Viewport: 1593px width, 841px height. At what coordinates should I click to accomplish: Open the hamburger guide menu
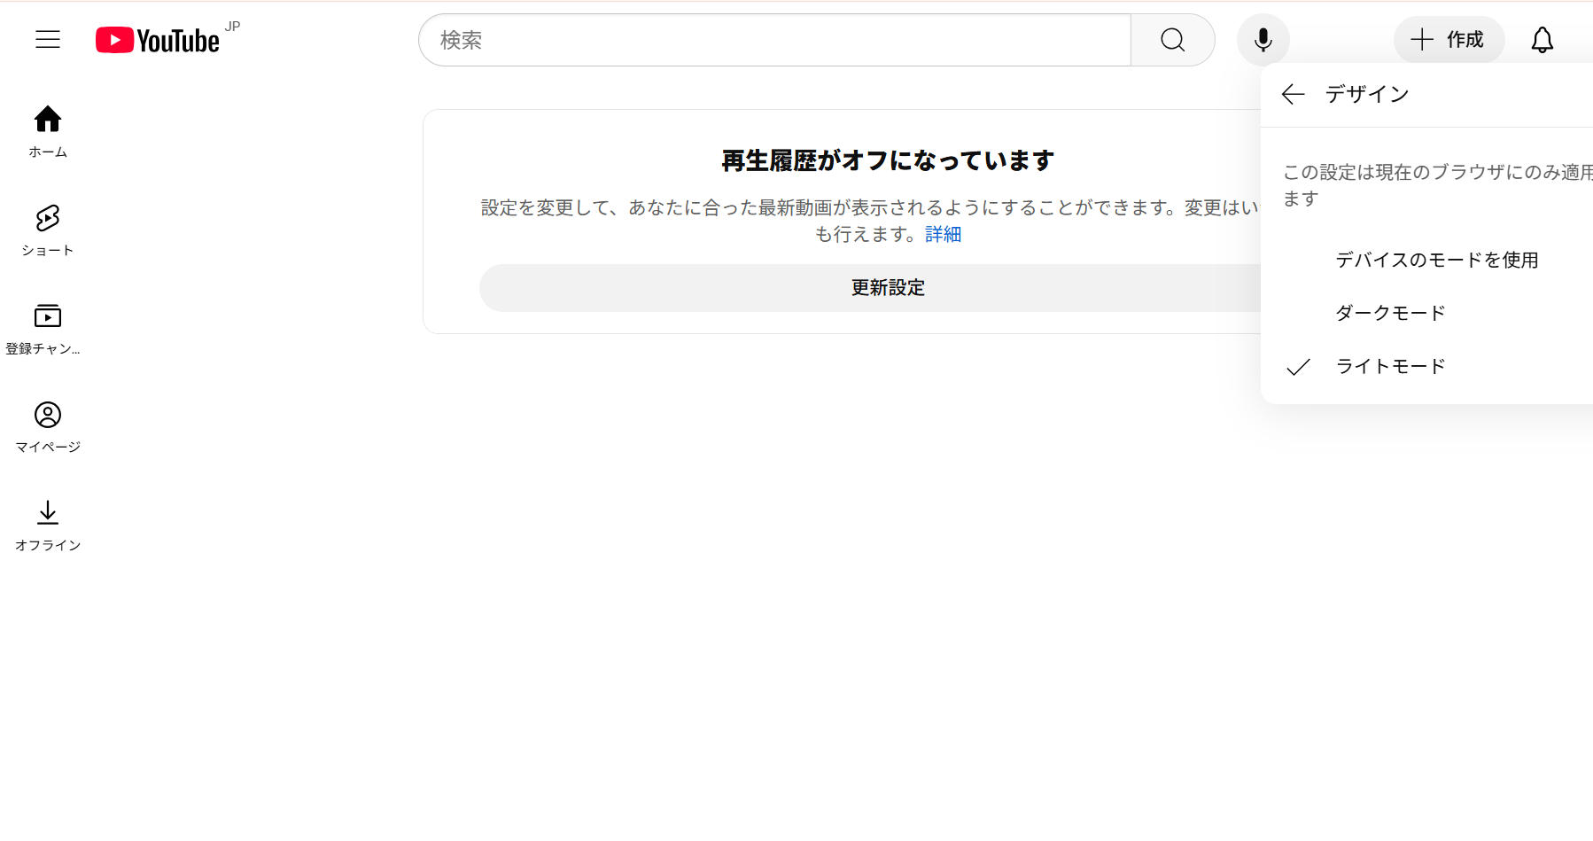(48, 40)
